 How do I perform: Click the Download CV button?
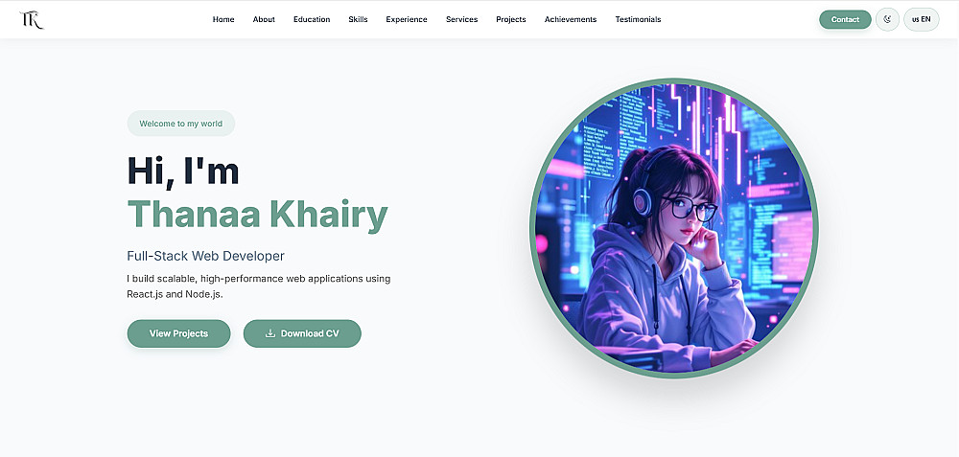pyautogui.click(x=302, y=333)
